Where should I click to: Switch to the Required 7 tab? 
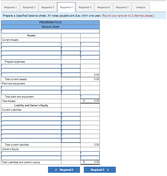(122, 7)
